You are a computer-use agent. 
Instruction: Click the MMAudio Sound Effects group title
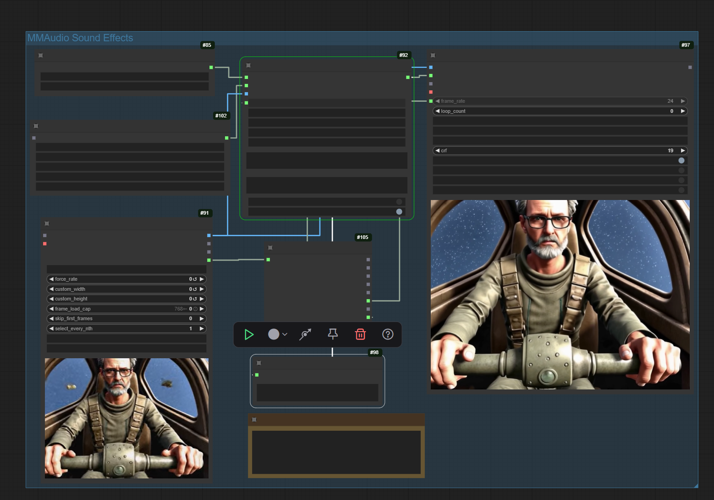80,38
